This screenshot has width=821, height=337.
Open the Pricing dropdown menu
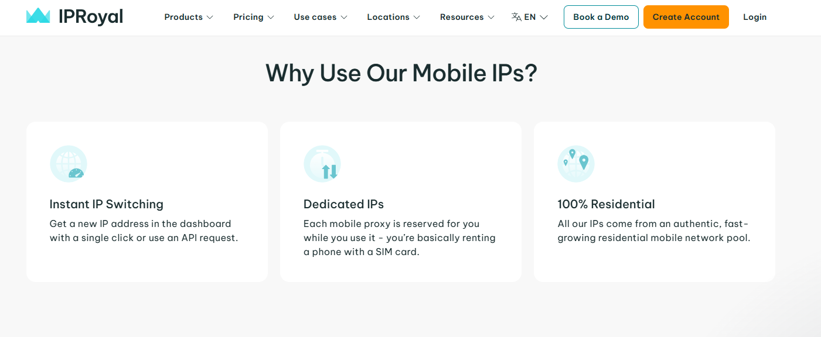253,17
